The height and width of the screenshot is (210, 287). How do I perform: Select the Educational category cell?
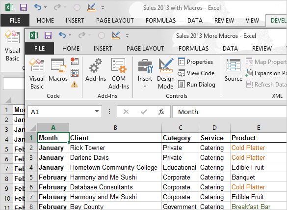point(181,167)
